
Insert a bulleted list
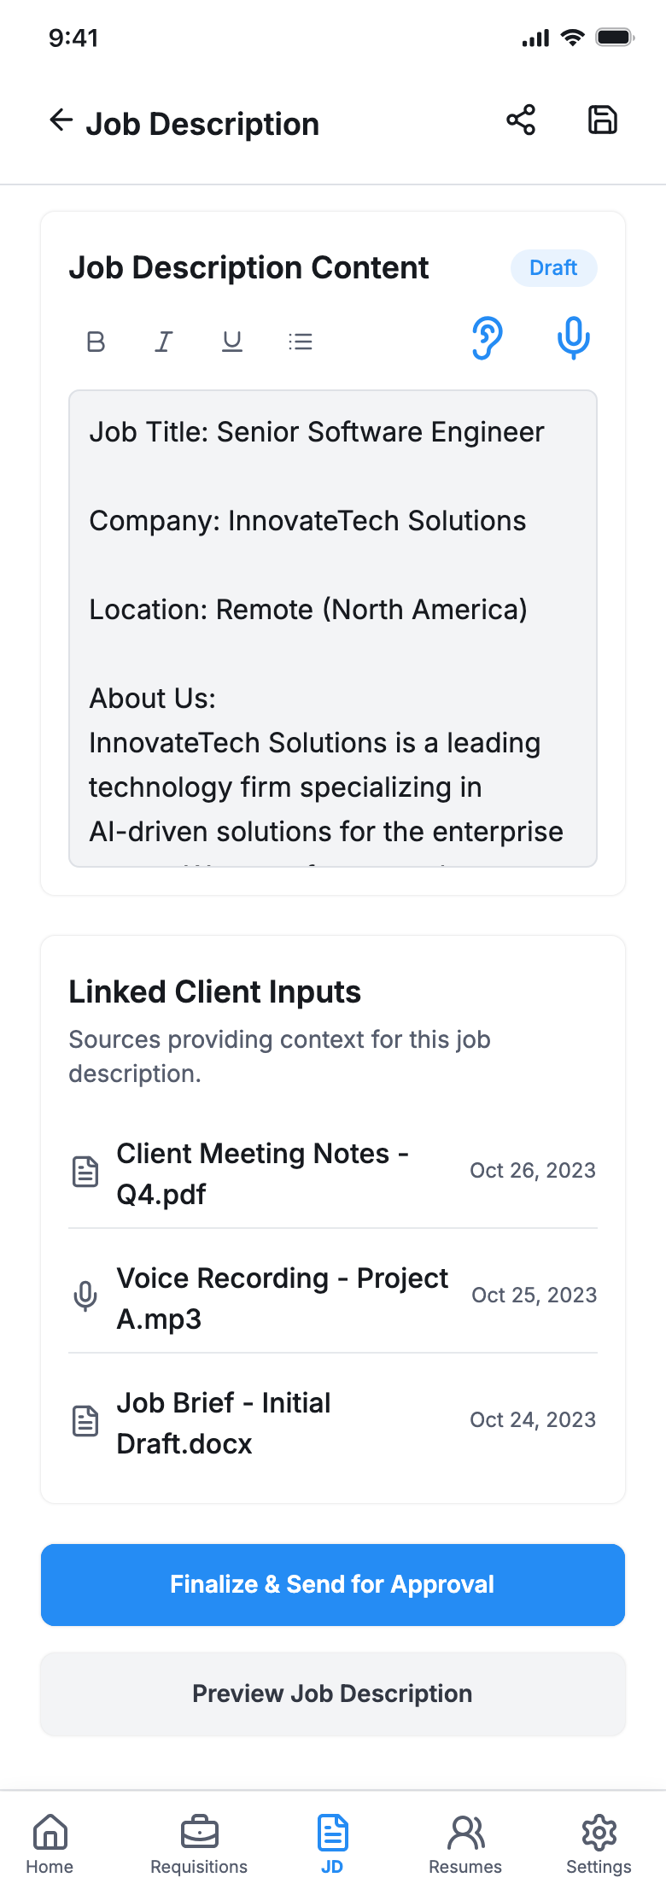point(301,341)
